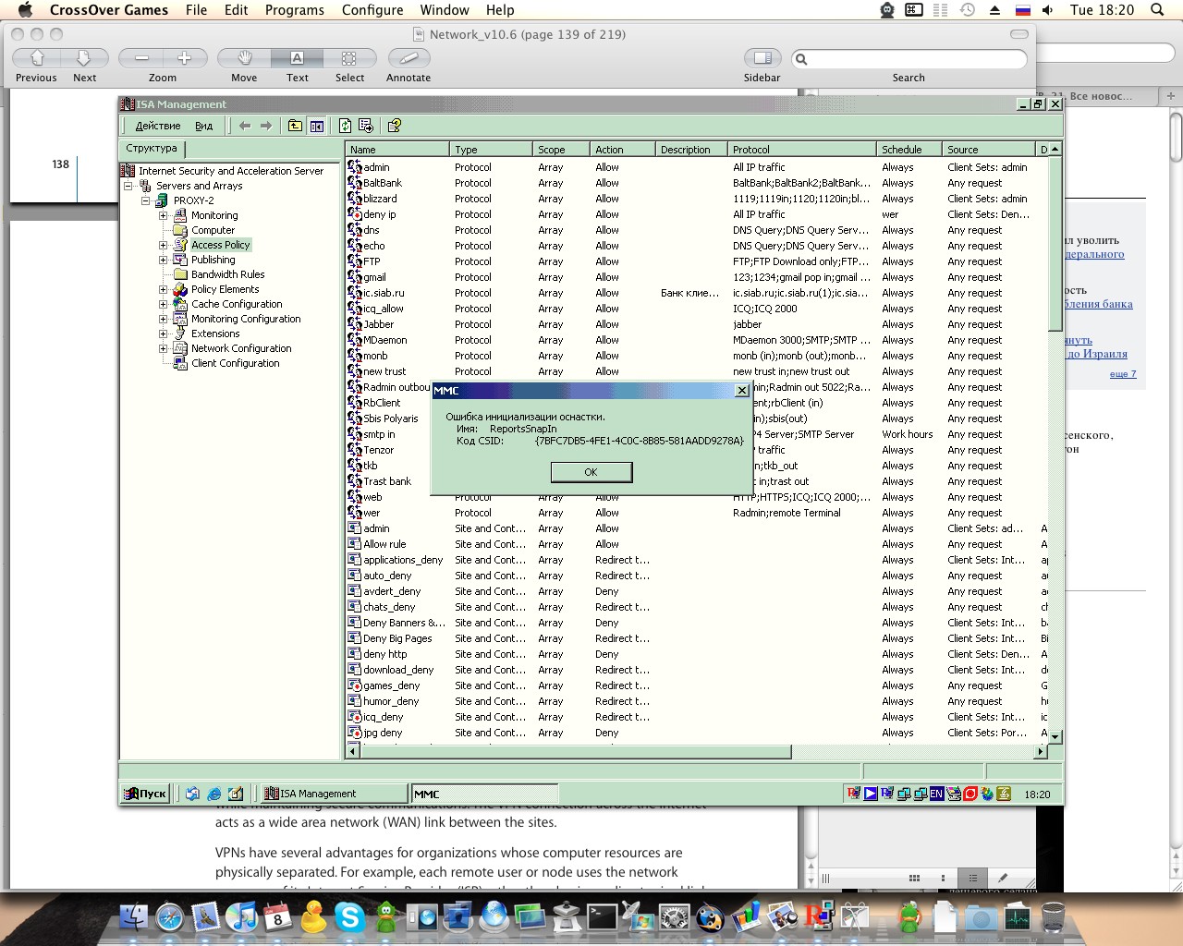Select Client Configuration in the tree
This screenshot has width=1183, height=946.
coord(235,363)
